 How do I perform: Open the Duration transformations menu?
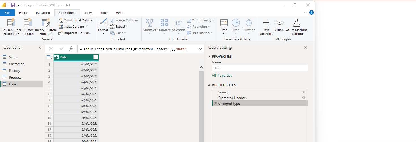coord(249,27)
